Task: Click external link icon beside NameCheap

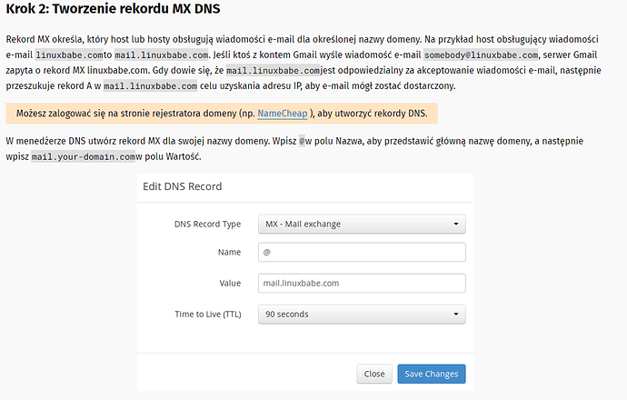Action: [311, 114]
